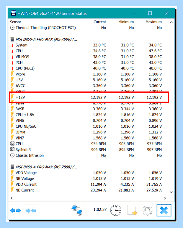183x228 pixels.
Task: Select the VDD Current row label
Action: (26, 184)
